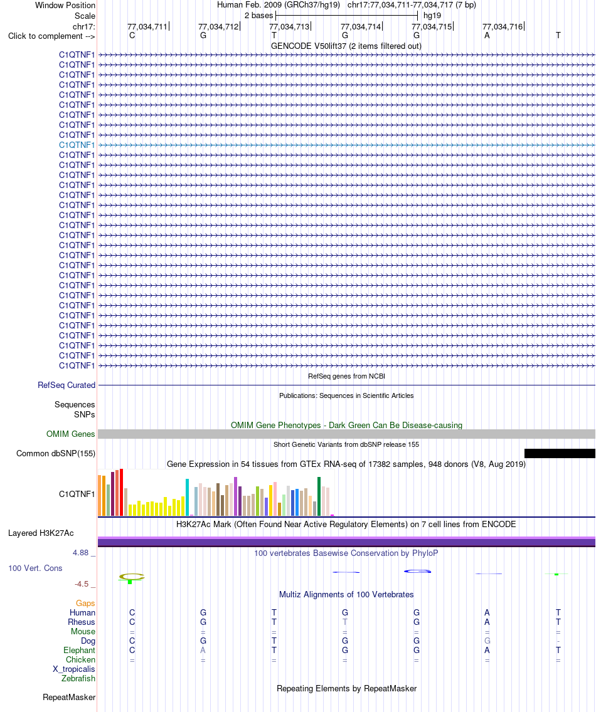Click 'Repeating Elements by RepeatMasker' title
Image resolution: width=596 pixels, height=712 pixels.
pyautogui.click(x=346, y=688)
